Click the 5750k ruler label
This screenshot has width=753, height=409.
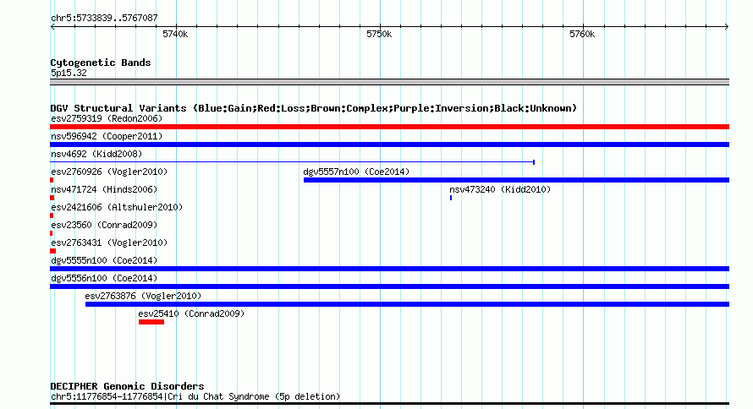[379, 34]
